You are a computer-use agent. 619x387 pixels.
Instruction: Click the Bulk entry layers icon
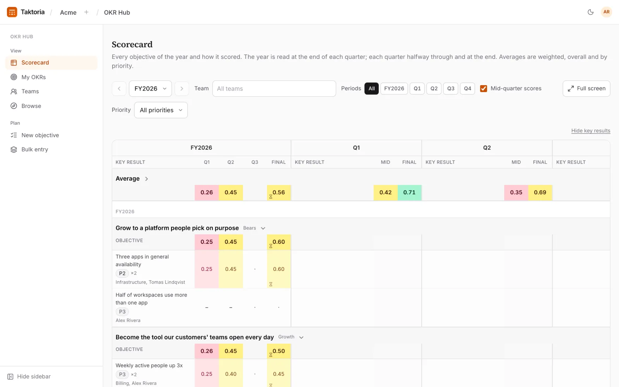tap(14, 149)
